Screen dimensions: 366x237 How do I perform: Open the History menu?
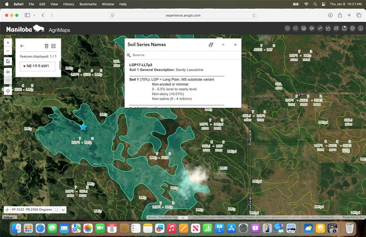point(69,4)
